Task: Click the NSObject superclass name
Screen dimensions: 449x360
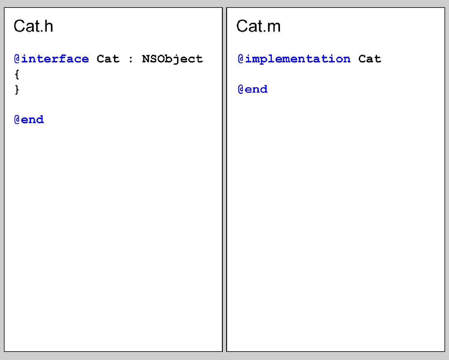Action: point(172,59)
